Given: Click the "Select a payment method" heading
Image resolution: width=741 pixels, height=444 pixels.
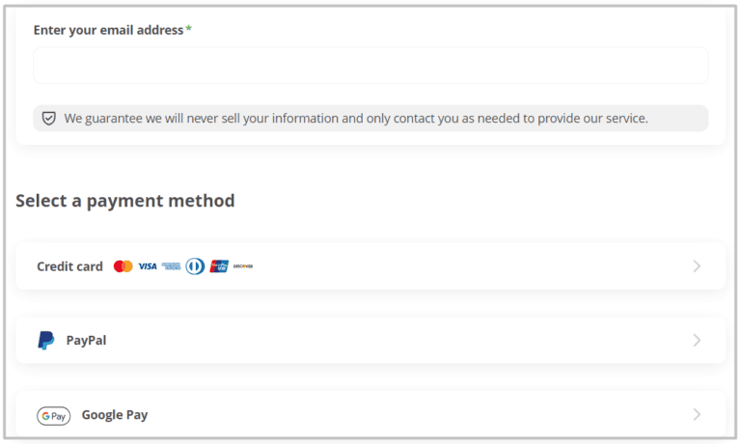Looking at the screenshot, I should click(125, 201).
